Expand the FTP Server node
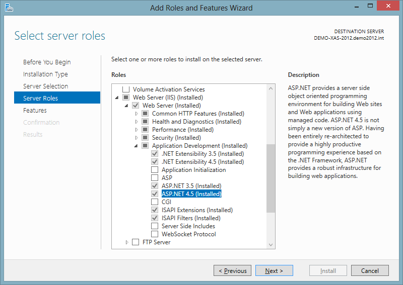The image size is (403, 285). (x=127, y=242)
